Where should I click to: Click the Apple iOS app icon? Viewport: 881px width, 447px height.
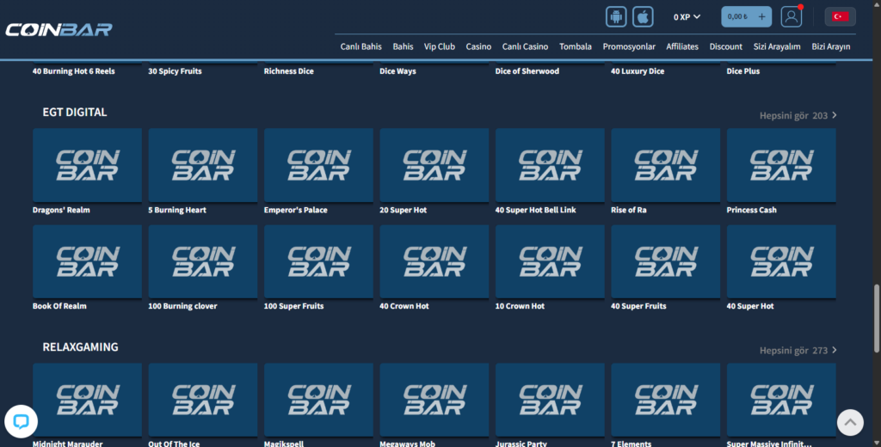(643, 16)
